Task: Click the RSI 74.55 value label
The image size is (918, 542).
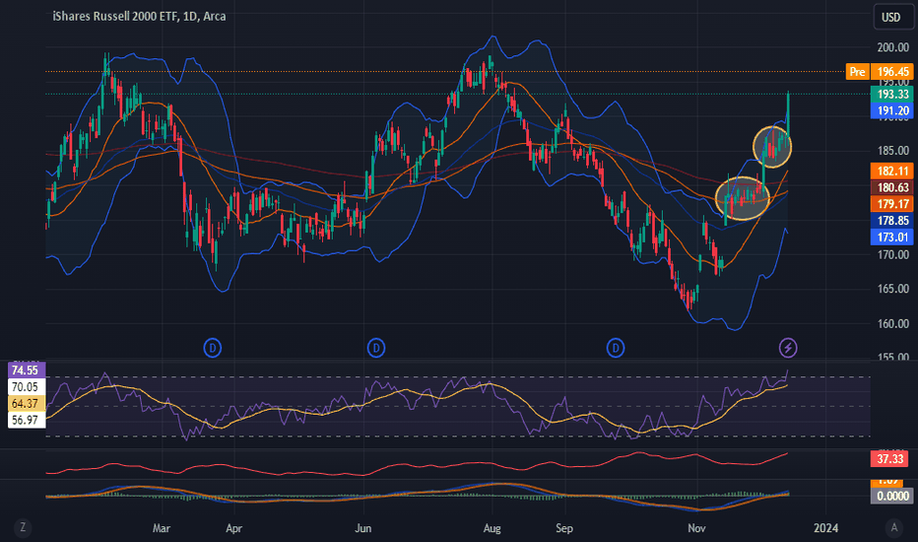Action: pos(27,371)
